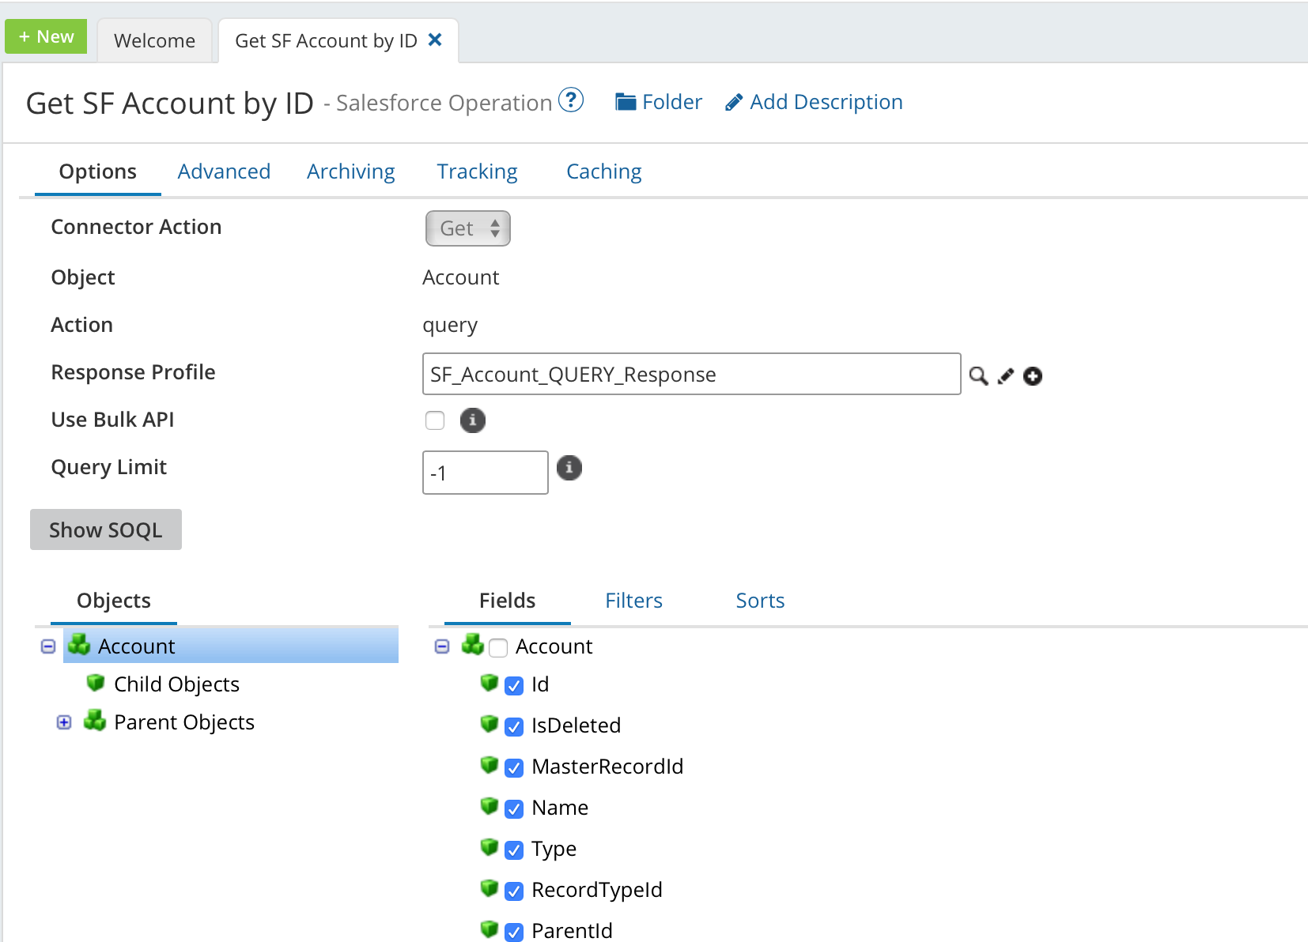1308x942 pixels.
Task: Click the magnifier icon beside Response Profile
Action: coord(978,376)
